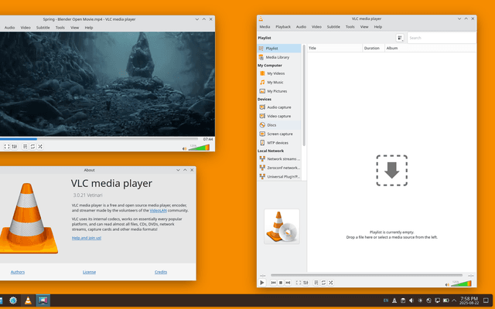Click the seek bar in Spring movie window
The image size is (495, 309).
[99, 139]
